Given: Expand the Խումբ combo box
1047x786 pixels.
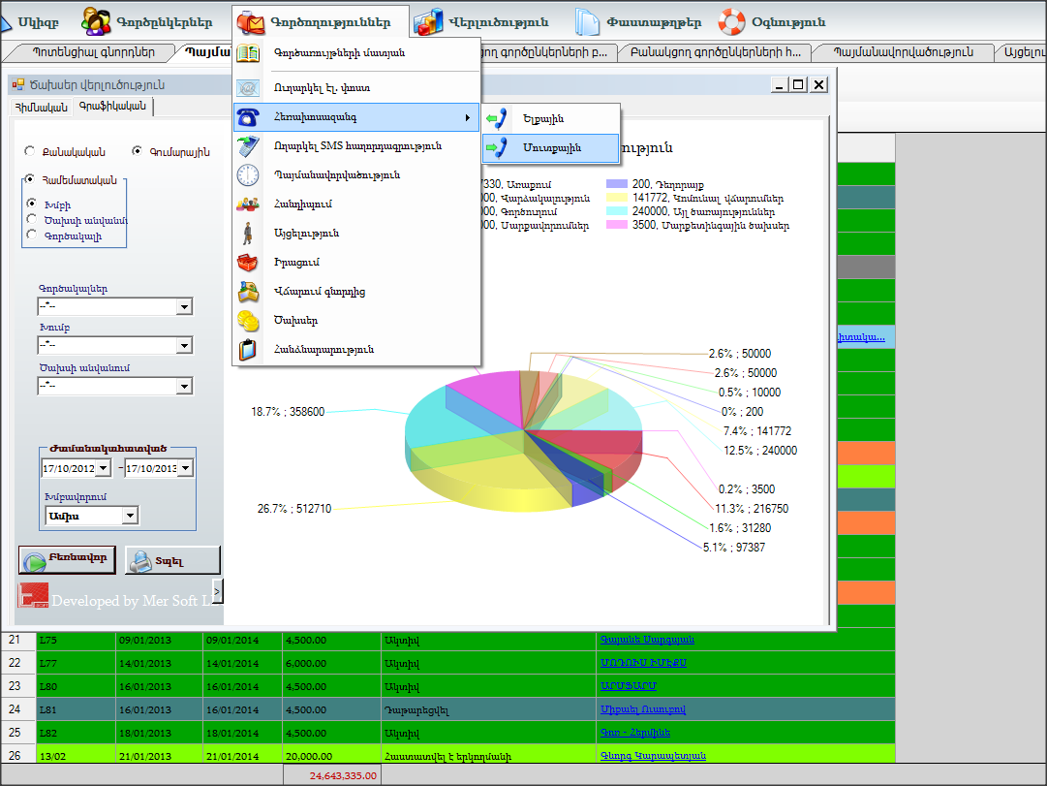Looking at the screenshot, I should pos(184,346).
